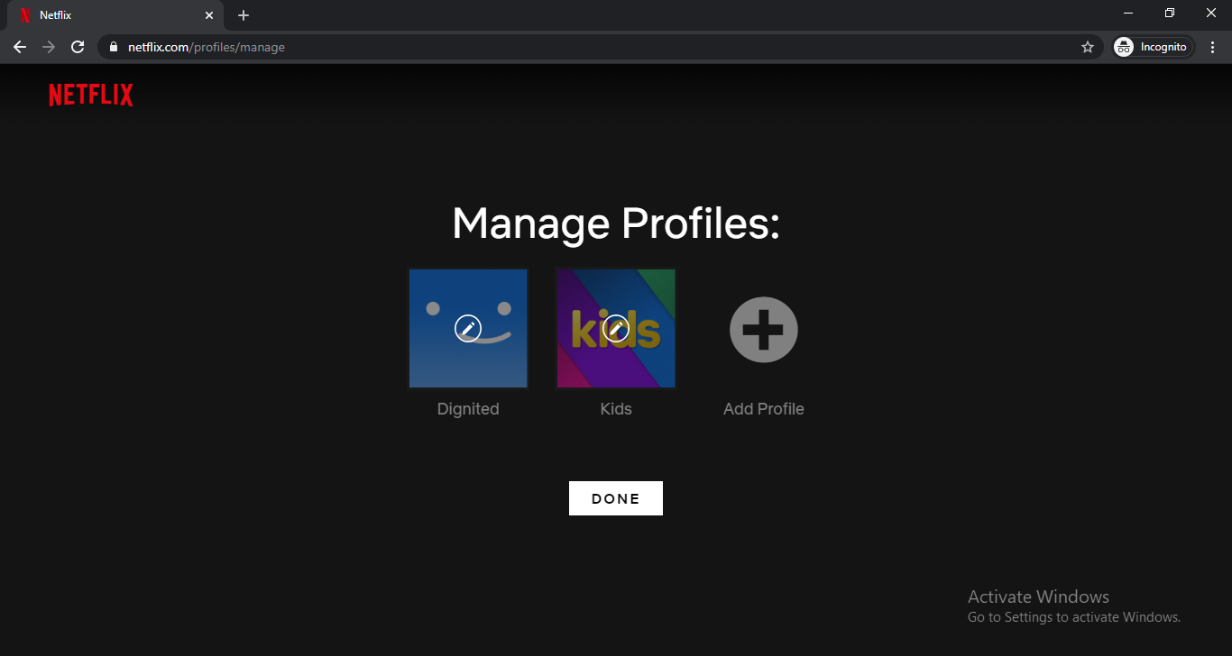Click the browser forward arrow
This screenshot has width=1232, height=656.
[x=49, y=47]
